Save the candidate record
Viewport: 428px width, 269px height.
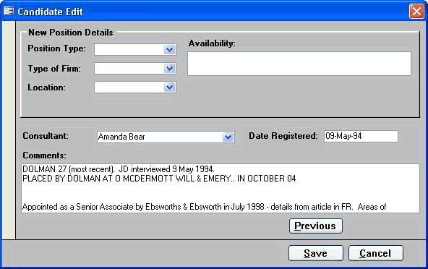click(x=316, y=253)
